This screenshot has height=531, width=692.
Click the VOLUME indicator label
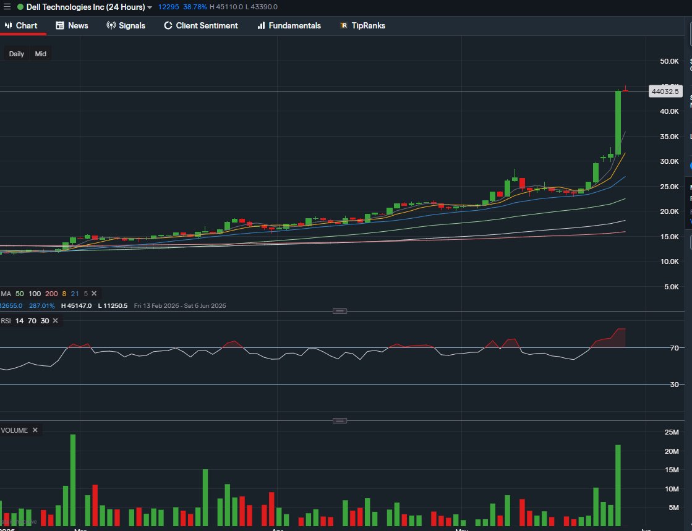coord(14,430)
